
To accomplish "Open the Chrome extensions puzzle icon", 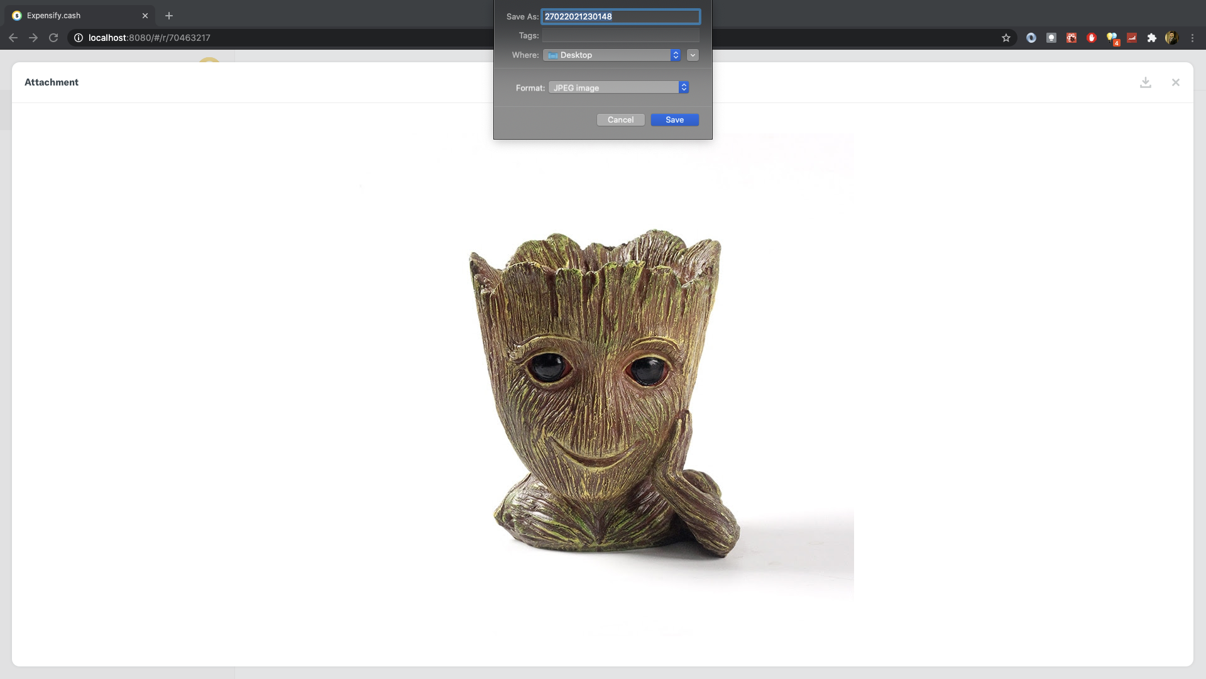I will point(1152,38).
